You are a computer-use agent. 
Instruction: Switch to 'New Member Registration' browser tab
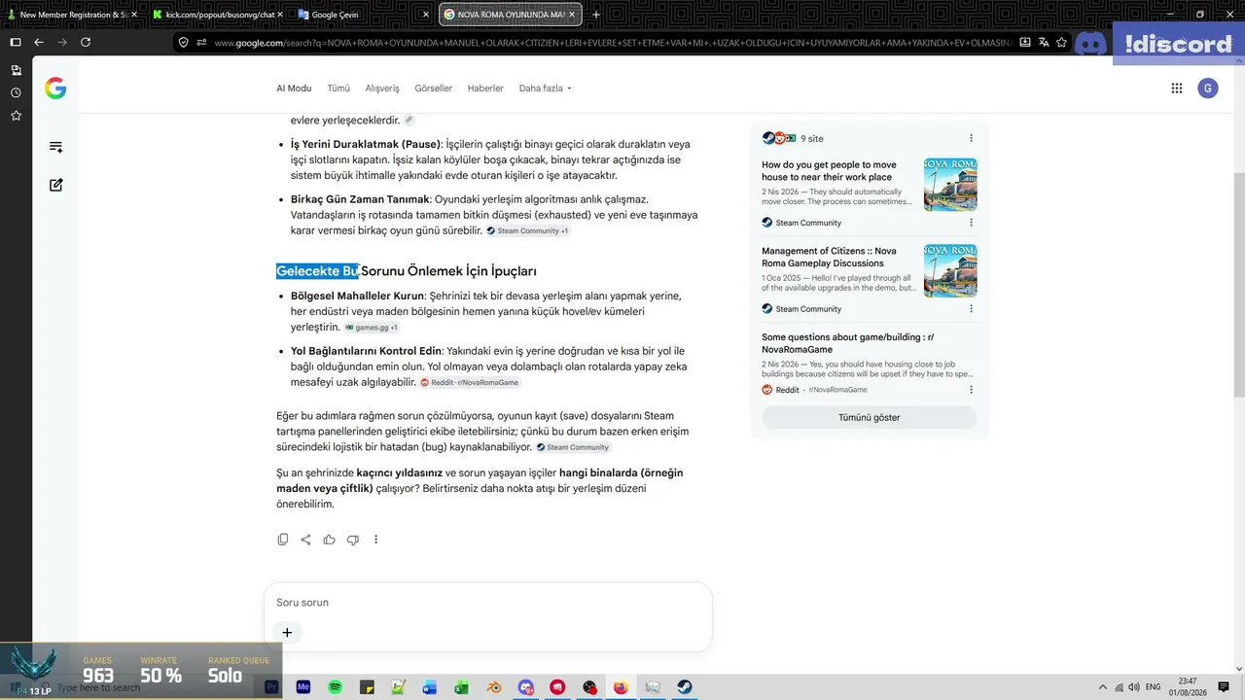pos(72,15)
